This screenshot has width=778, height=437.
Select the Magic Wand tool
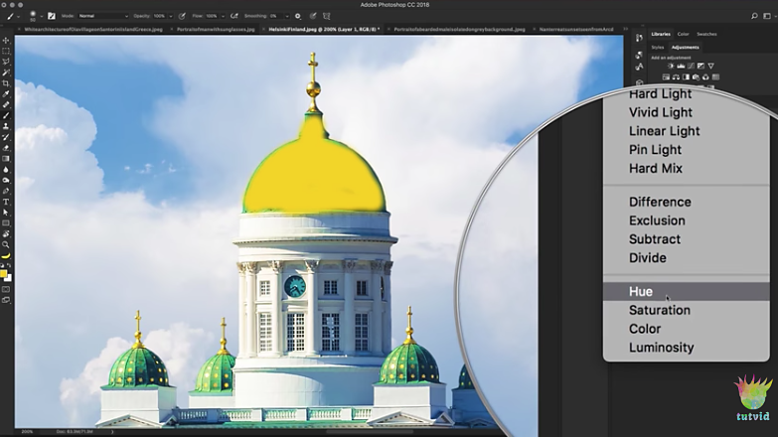[x=6, y=73]
